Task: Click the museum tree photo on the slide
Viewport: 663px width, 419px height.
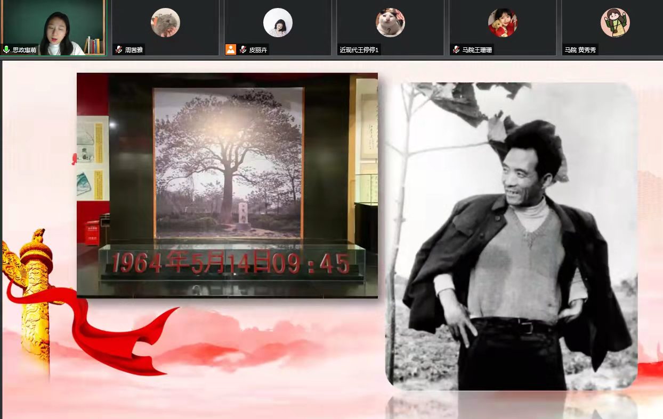Action: (x=228, y=165)
